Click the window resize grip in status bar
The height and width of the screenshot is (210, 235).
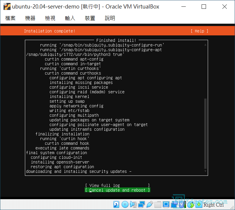232,207
